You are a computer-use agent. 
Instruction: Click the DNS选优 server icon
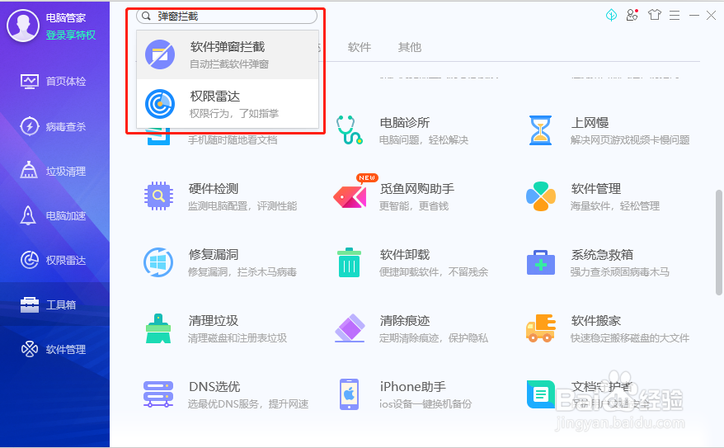[x=158, y=394]
